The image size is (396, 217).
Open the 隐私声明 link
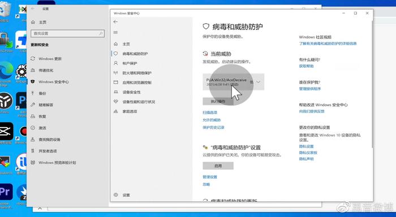point(307,159)
